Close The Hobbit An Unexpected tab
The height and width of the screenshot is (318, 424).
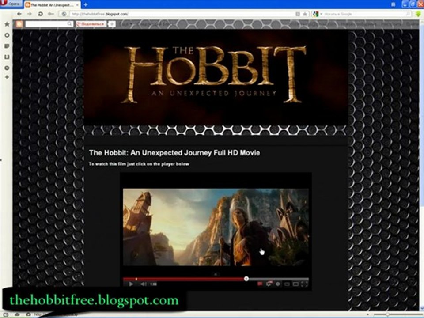[x=77, y=5]
